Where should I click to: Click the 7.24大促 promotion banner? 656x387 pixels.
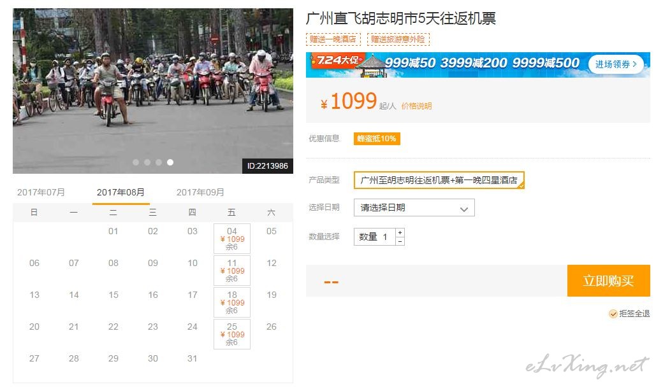[477, 65]
